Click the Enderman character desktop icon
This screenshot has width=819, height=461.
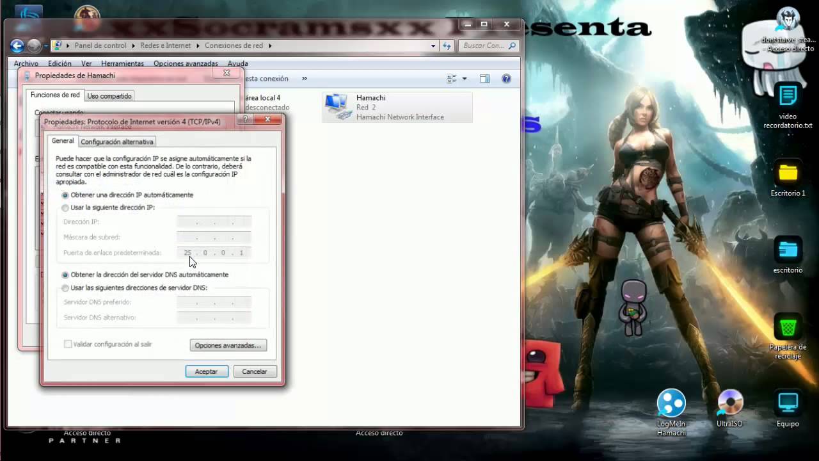633,307
